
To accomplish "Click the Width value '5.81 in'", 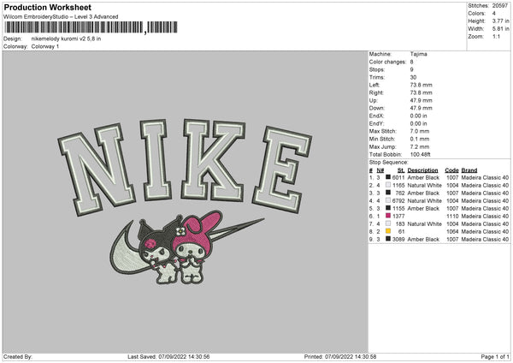I will [x=500, y=29].
